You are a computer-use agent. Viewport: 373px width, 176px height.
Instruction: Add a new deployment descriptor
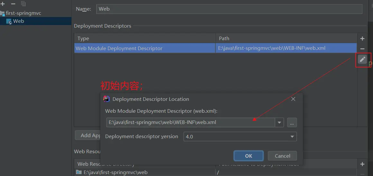point(362,39)
